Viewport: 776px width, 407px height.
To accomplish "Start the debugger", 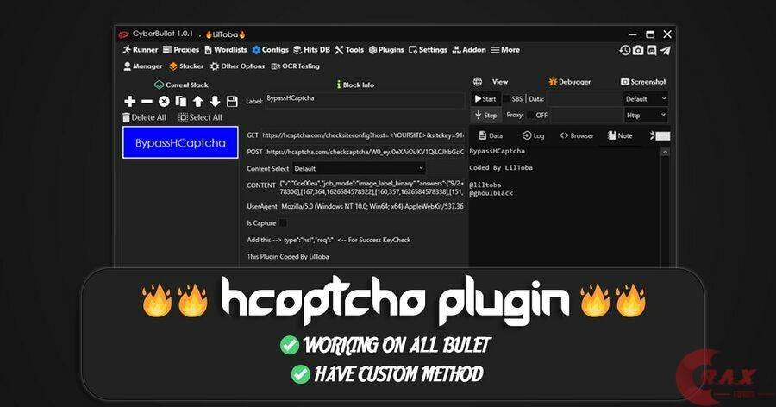I will tap(485, 99).
